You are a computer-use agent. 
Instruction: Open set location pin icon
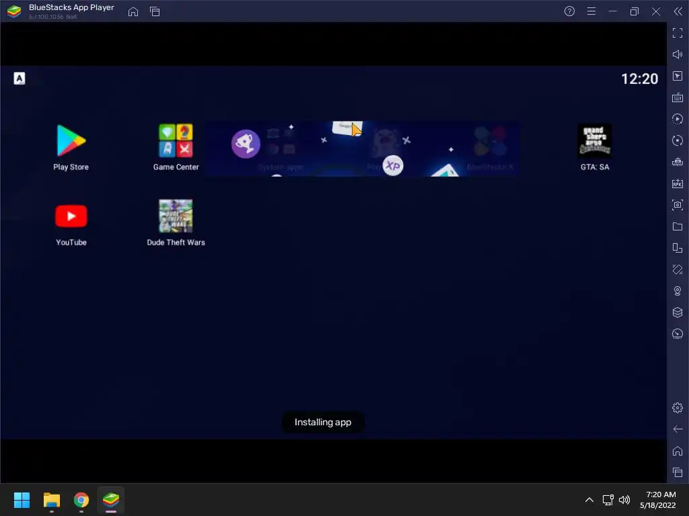(678, 291)
